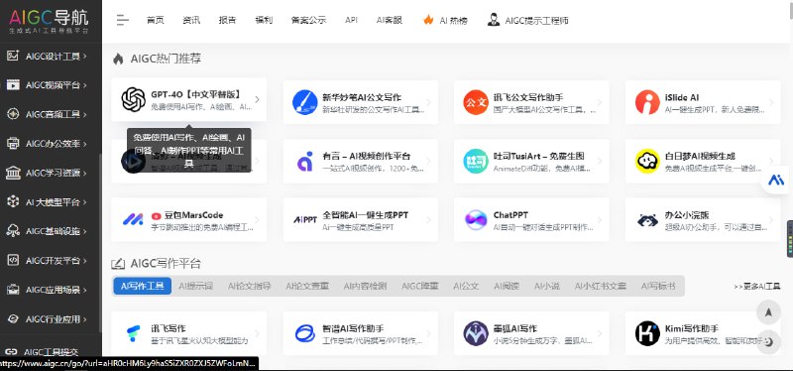Click the floating AI assistant button on right edge

(776, 180)
